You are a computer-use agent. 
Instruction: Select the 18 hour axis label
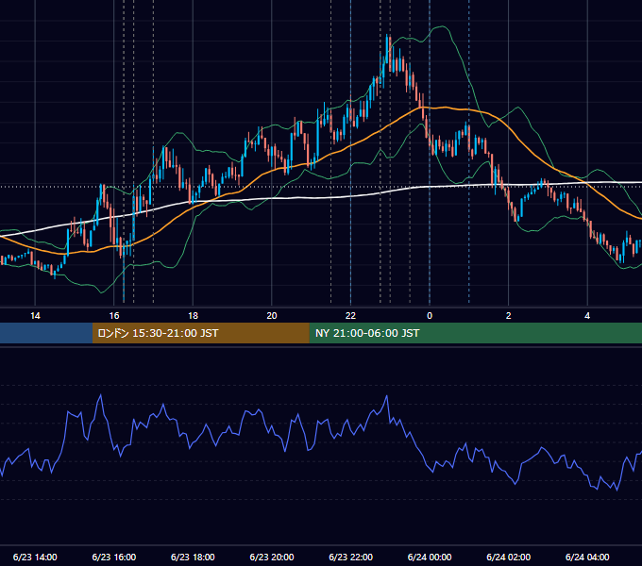(x=193, y=316)
